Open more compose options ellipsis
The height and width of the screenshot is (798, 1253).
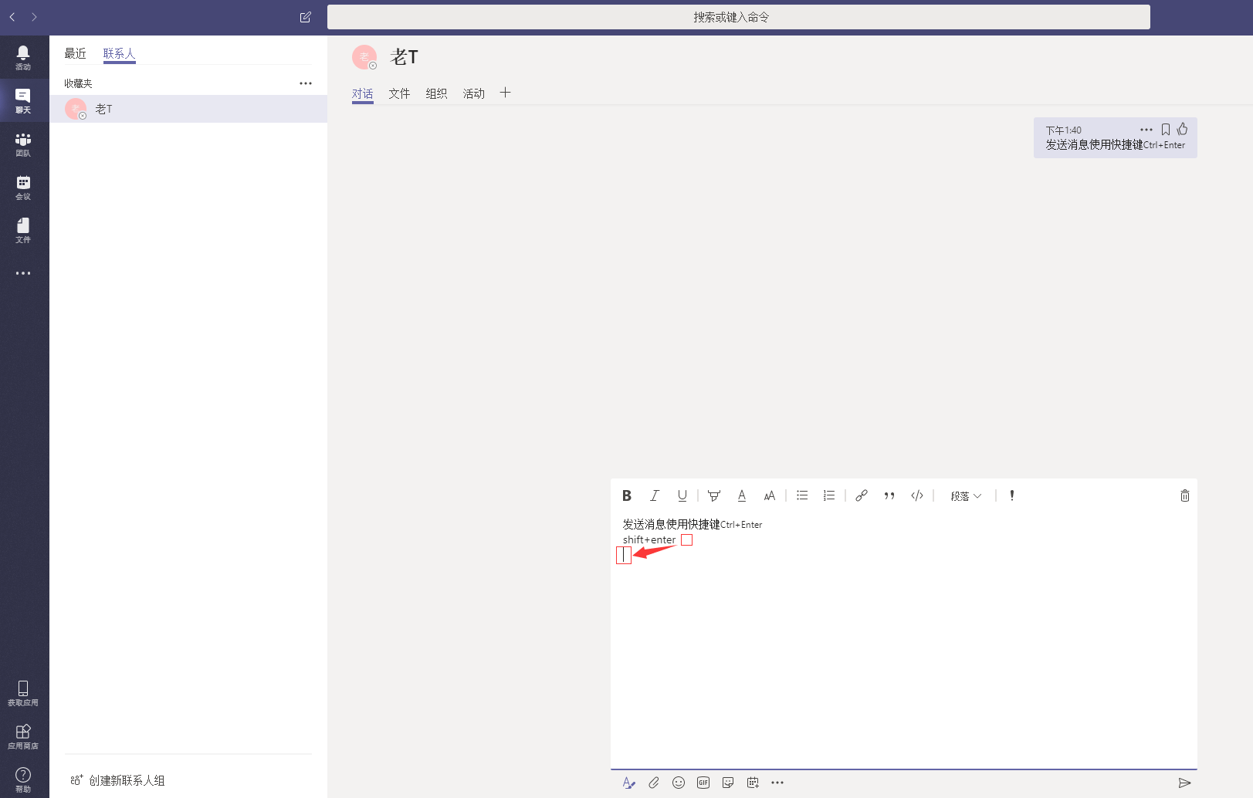(x=777, y=783)
